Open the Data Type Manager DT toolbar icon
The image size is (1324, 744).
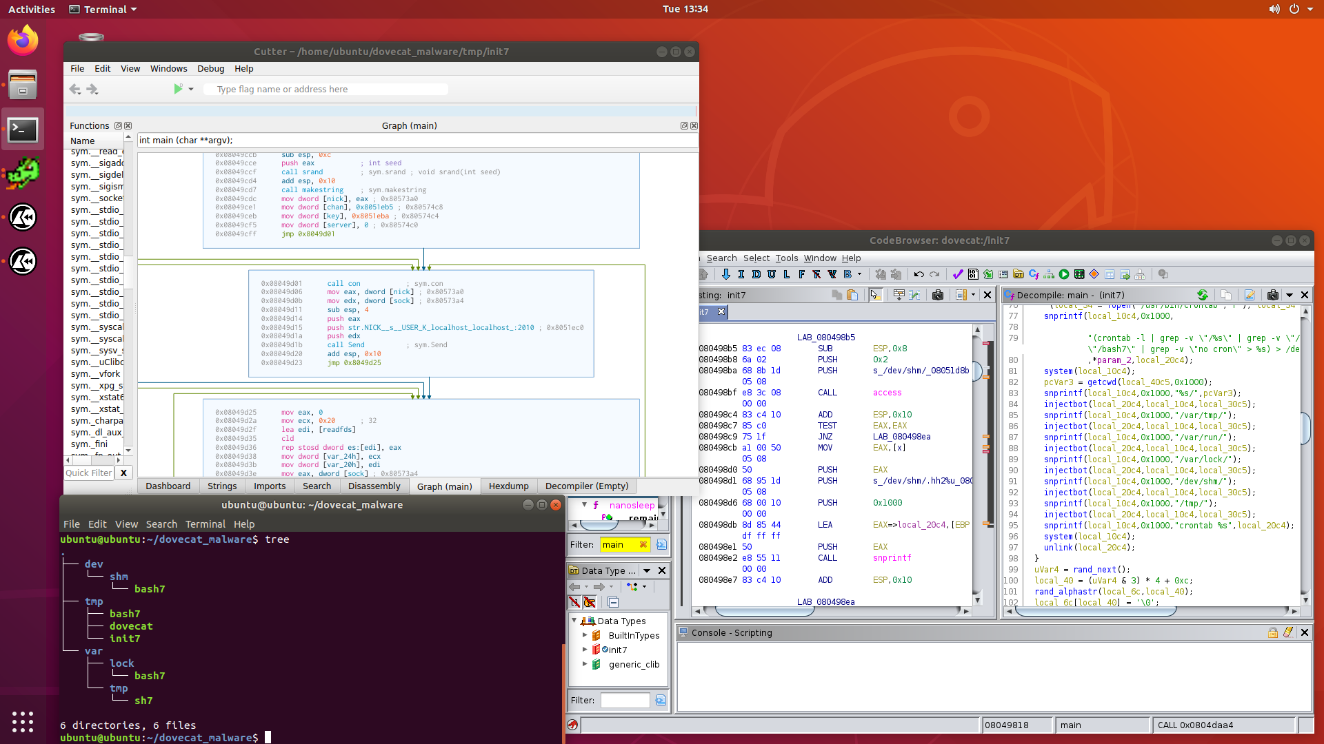click(x=1019, y=274)
